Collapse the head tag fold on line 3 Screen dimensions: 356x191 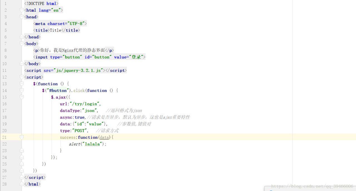pos(22,17)
